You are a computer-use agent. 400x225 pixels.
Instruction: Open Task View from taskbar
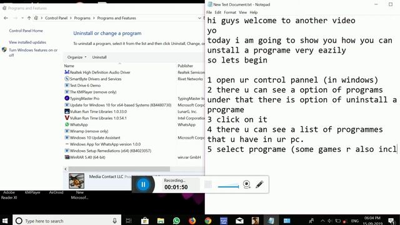[129, 221]
